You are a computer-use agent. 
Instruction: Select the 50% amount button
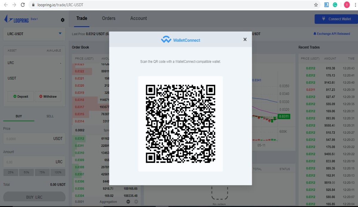[27, 172]
